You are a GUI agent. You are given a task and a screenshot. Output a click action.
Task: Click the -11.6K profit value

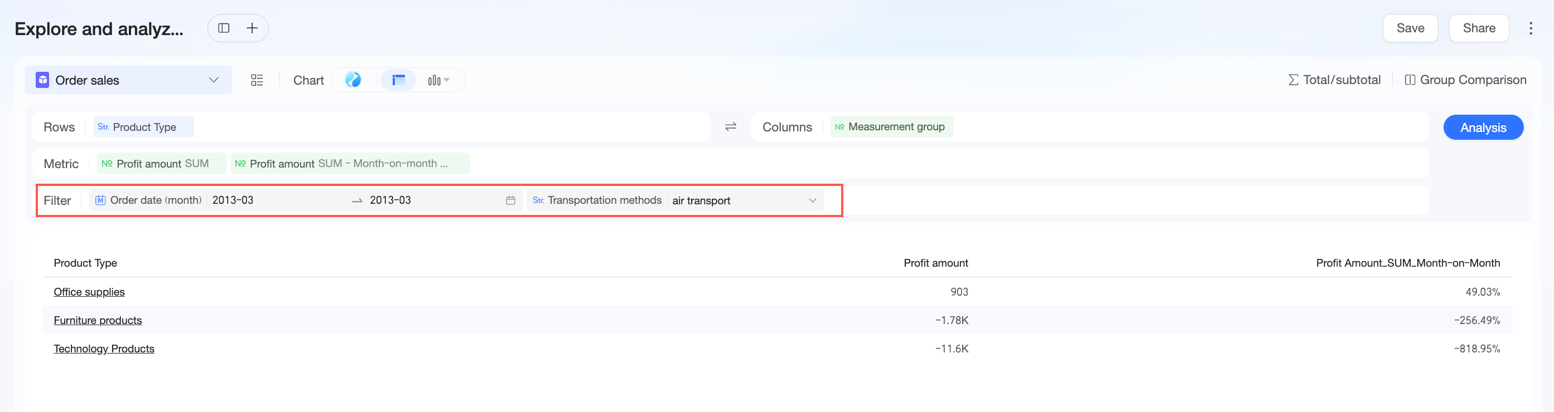(x=952, y=349)
